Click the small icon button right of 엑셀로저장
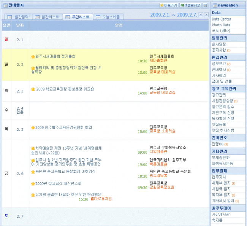Image resolution: width=247 pixels, height=226 pixels. (x=205, y=5)
